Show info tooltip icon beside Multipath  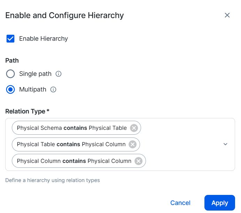53,89
